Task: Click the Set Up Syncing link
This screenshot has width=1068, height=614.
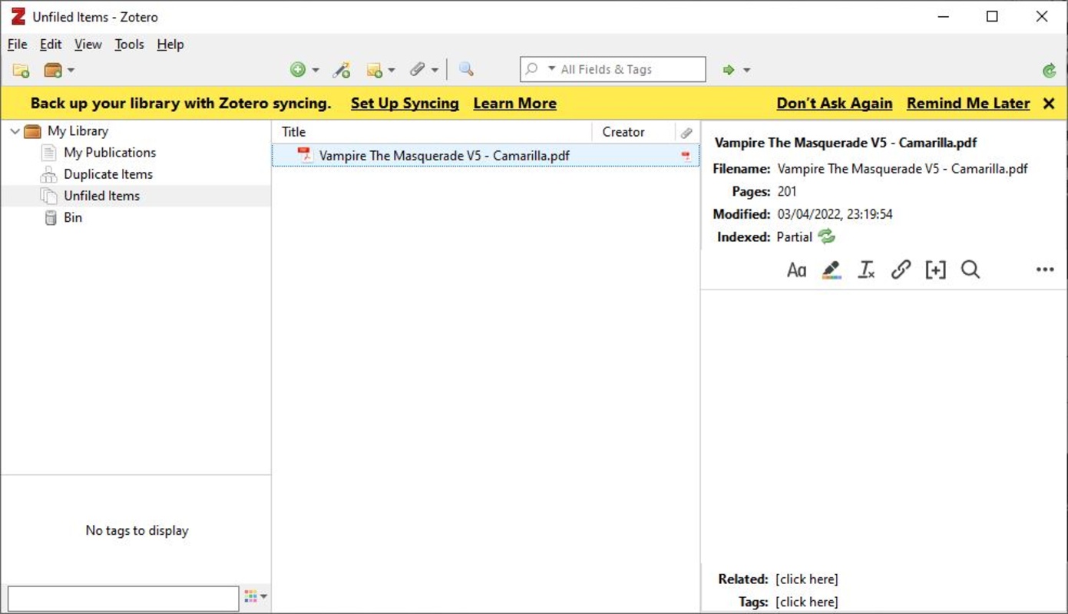Action: pos(405,104)
